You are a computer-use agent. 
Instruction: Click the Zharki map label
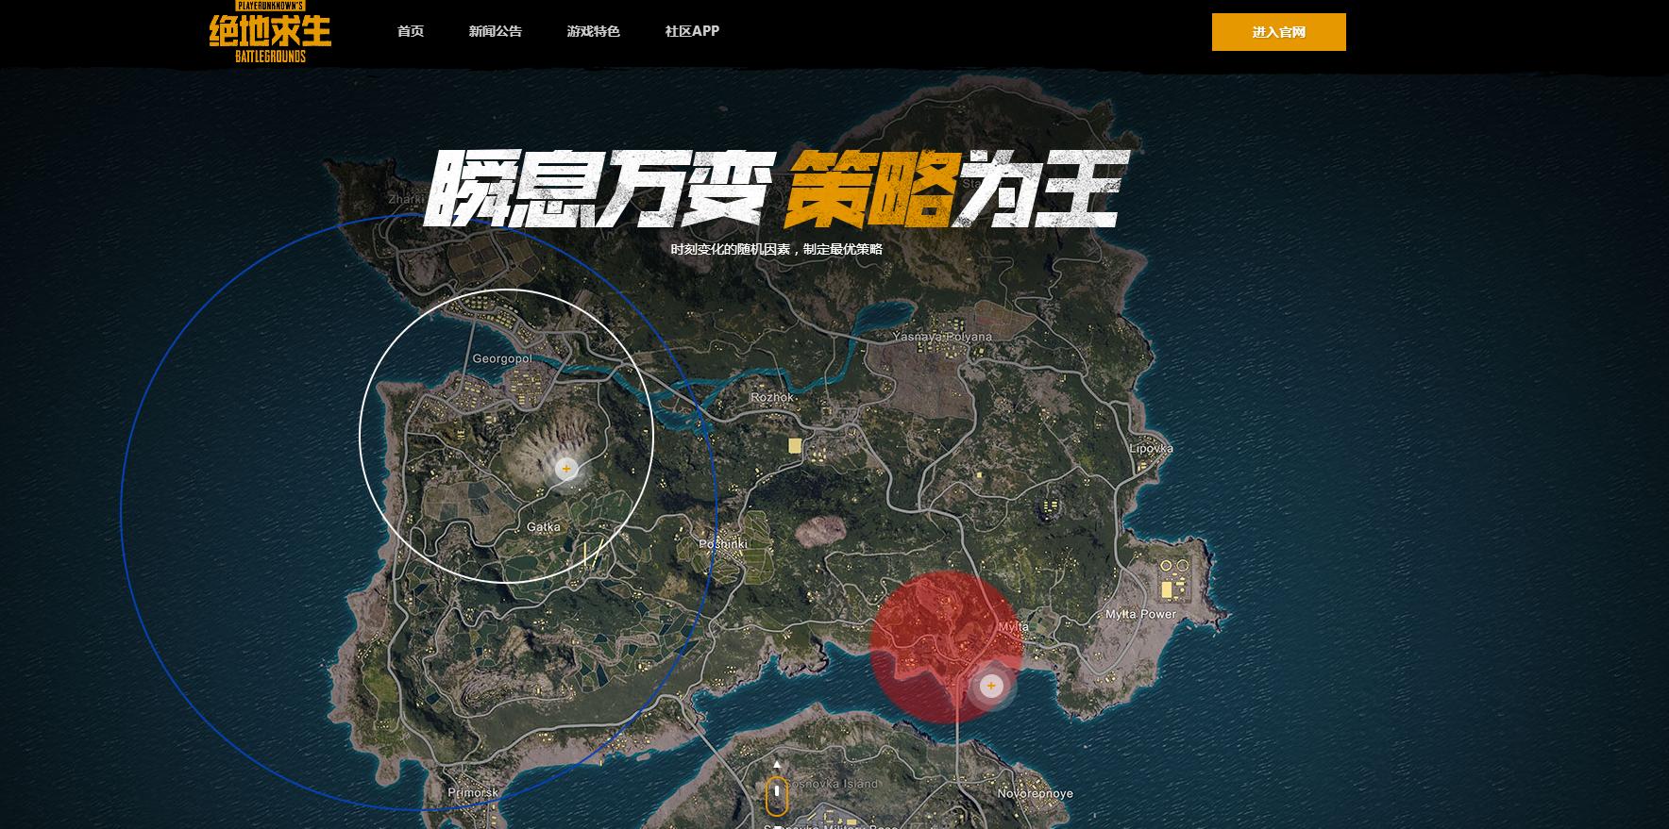pyautogui.click(x=407, y=199)
